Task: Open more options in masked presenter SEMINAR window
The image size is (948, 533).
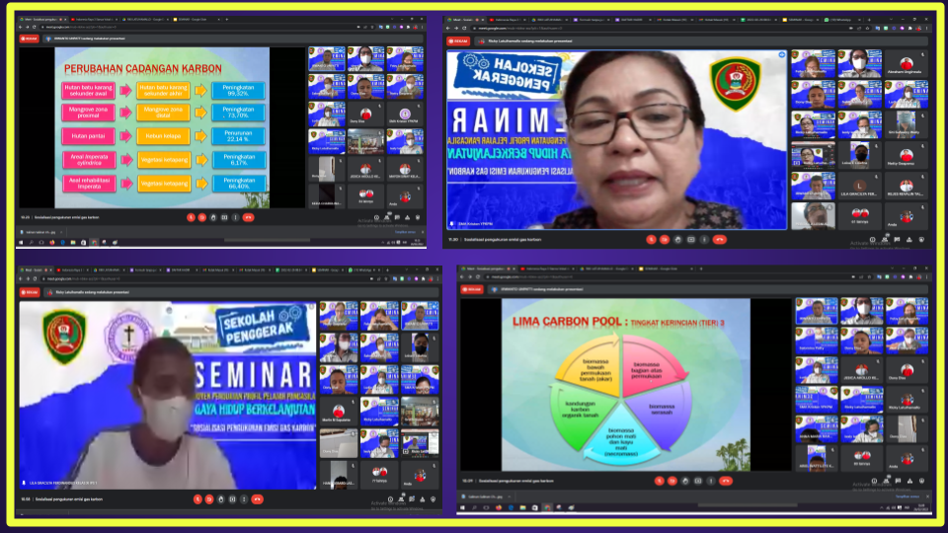Action: click(244, 499)
